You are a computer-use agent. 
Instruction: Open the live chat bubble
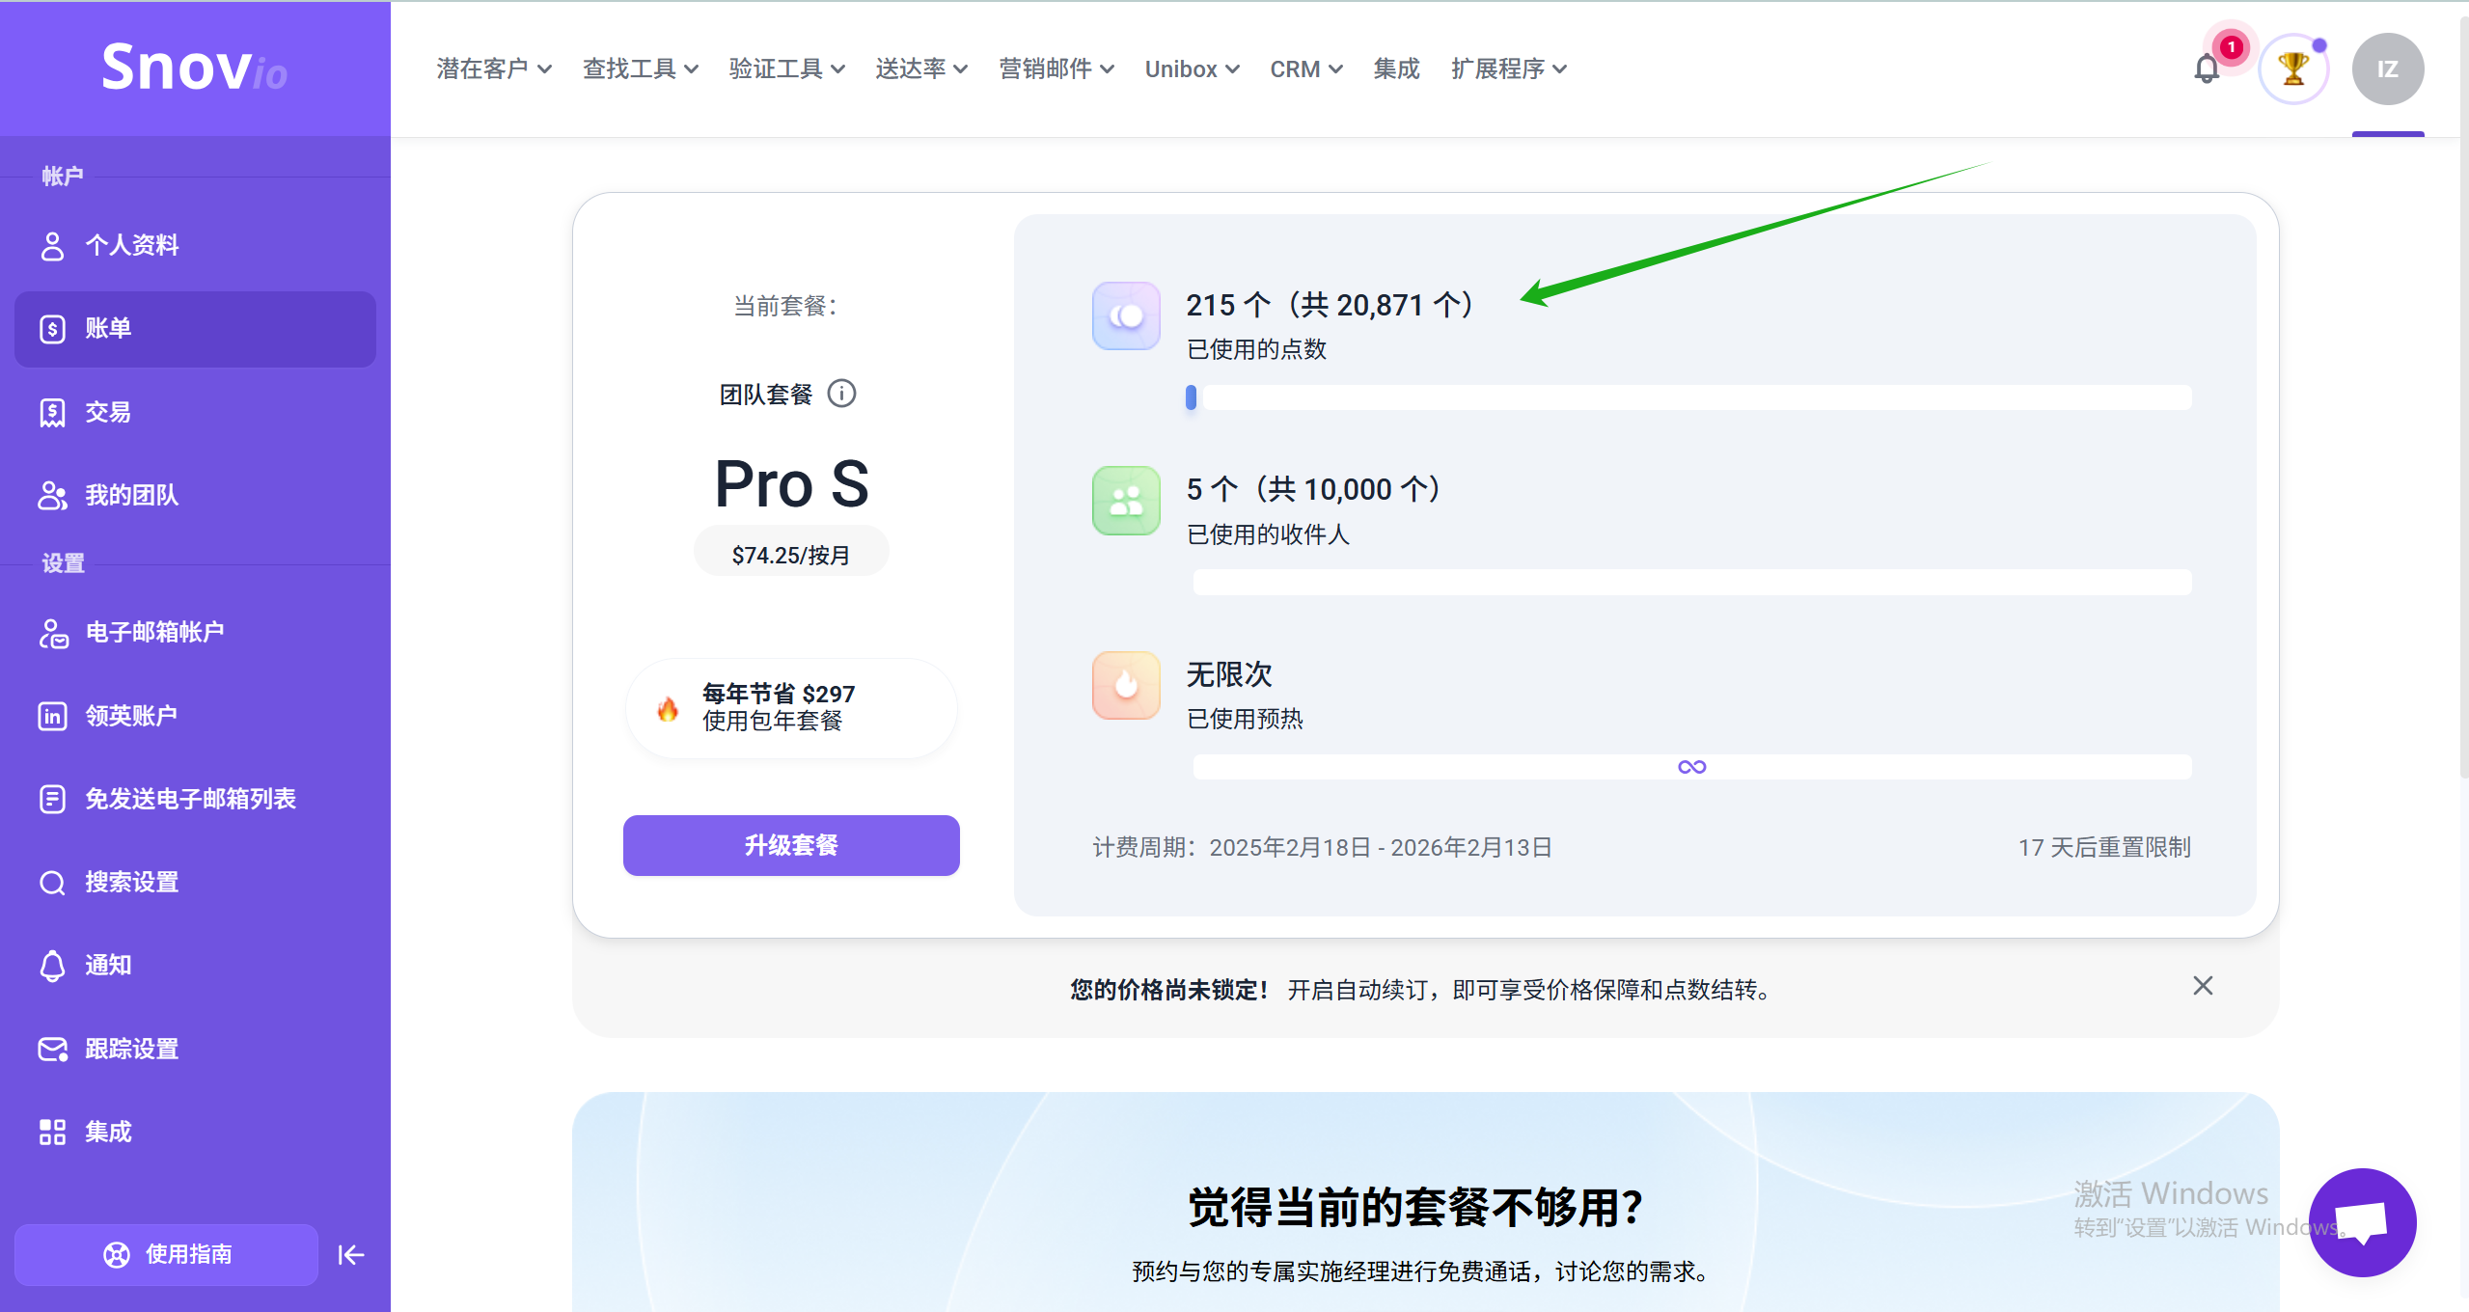tap(2361, 1222)
